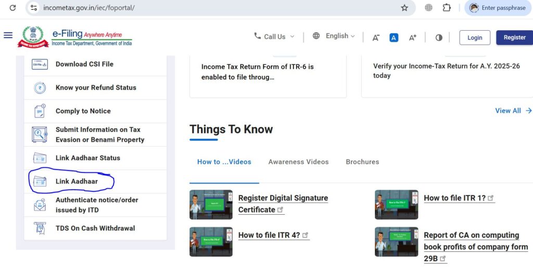Open the browser extensions puzzle icon
533x270 pixels.
[x=447, y=8]
